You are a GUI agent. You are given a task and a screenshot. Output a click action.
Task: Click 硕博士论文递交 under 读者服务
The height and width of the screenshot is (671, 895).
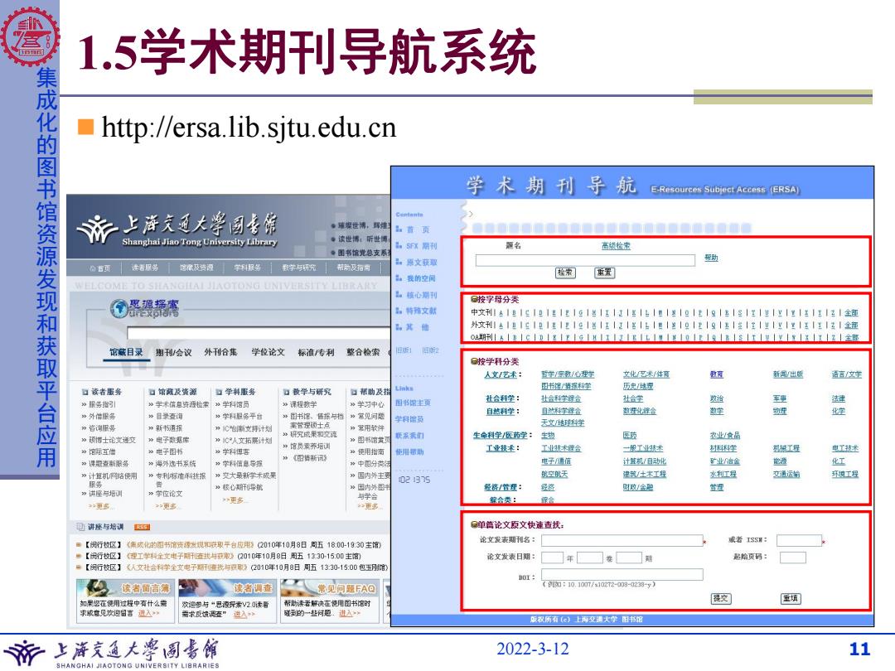(x=113, y=440)
